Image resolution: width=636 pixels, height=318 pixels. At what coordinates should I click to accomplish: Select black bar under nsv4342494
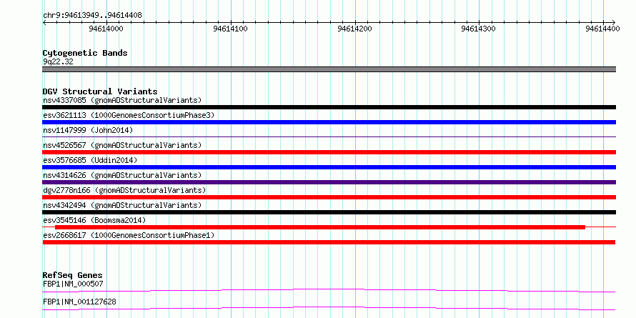tap(329, 212)
